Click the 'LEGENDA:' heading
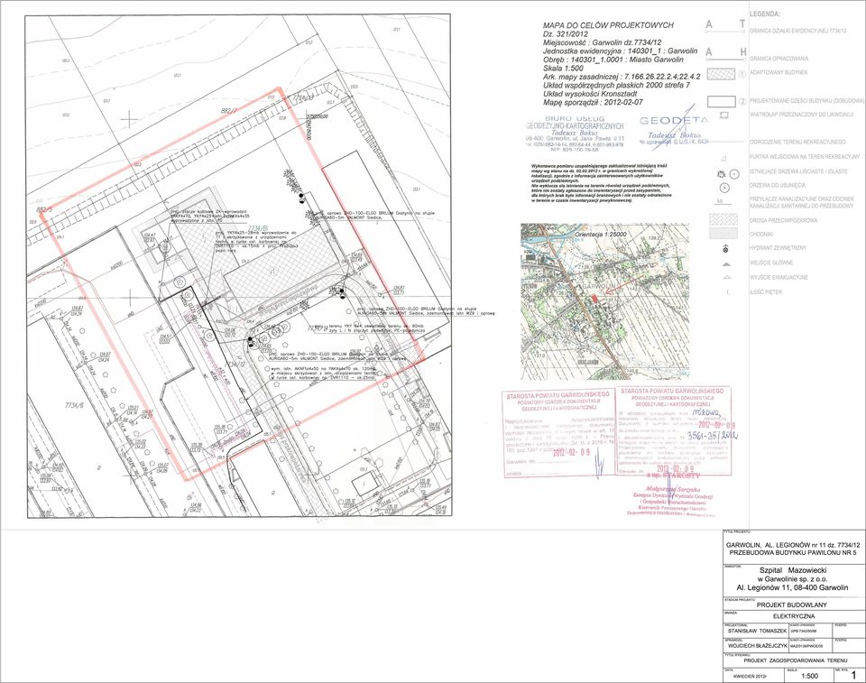 pyautogui.click(x=766, y=14)
